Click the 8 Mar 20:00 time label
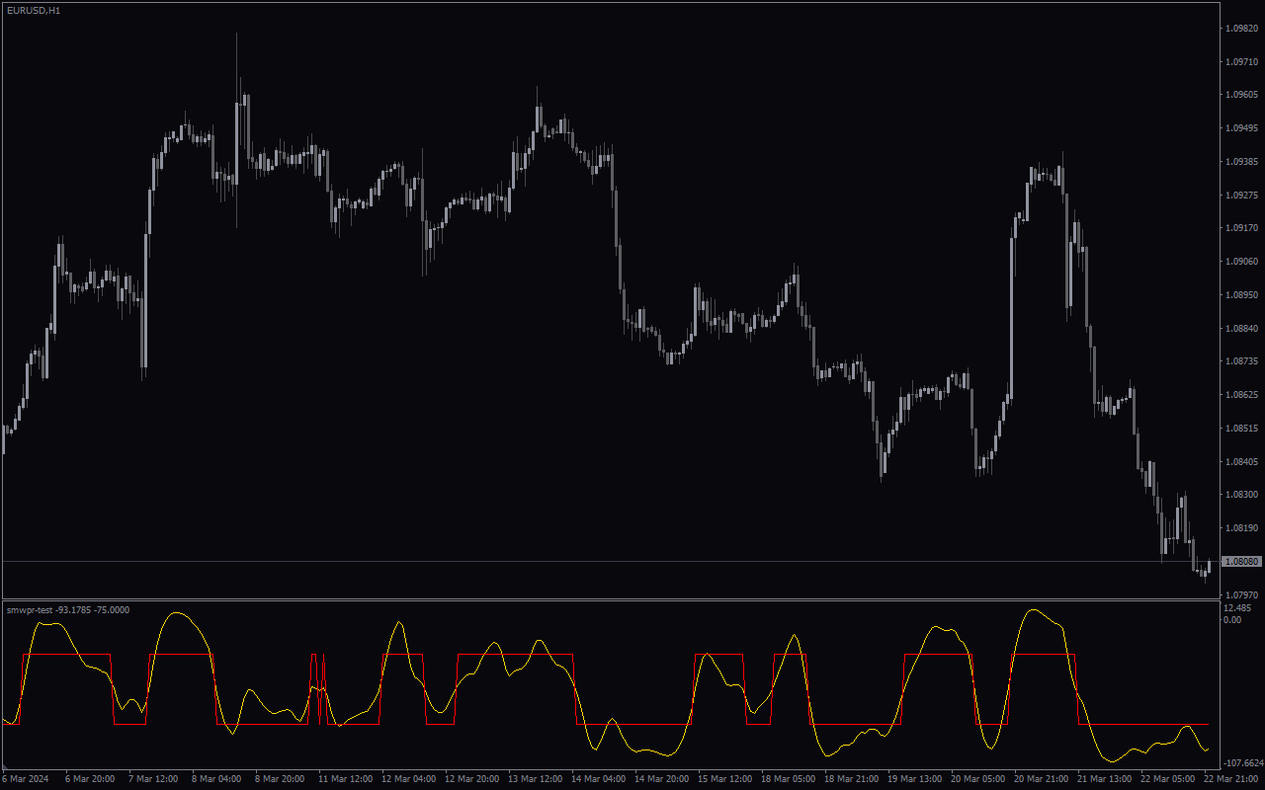The width and height of the screenshot is (1265, 790). pyautogui.click(x=280, y=779)
